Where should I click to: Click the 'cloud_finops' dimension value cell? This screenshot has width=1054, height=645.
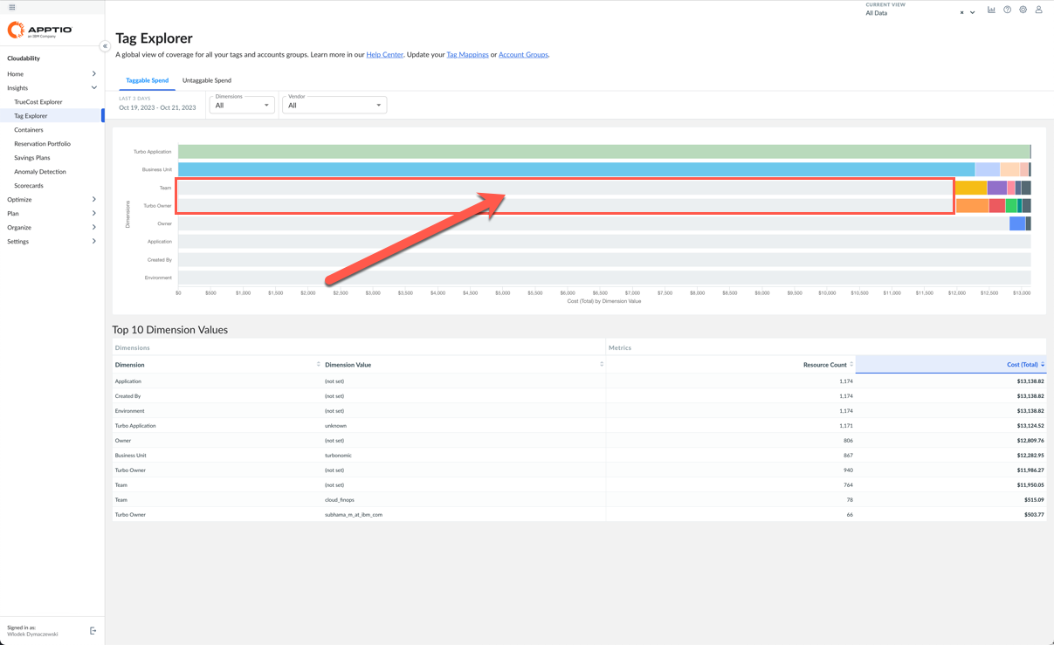(x=340, y=500)
